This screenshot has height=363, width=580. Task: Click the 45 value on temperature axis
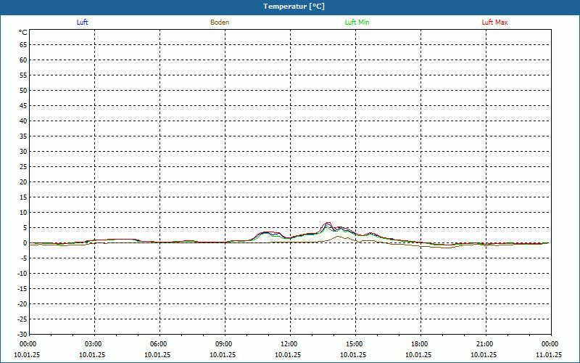(23, 106)
